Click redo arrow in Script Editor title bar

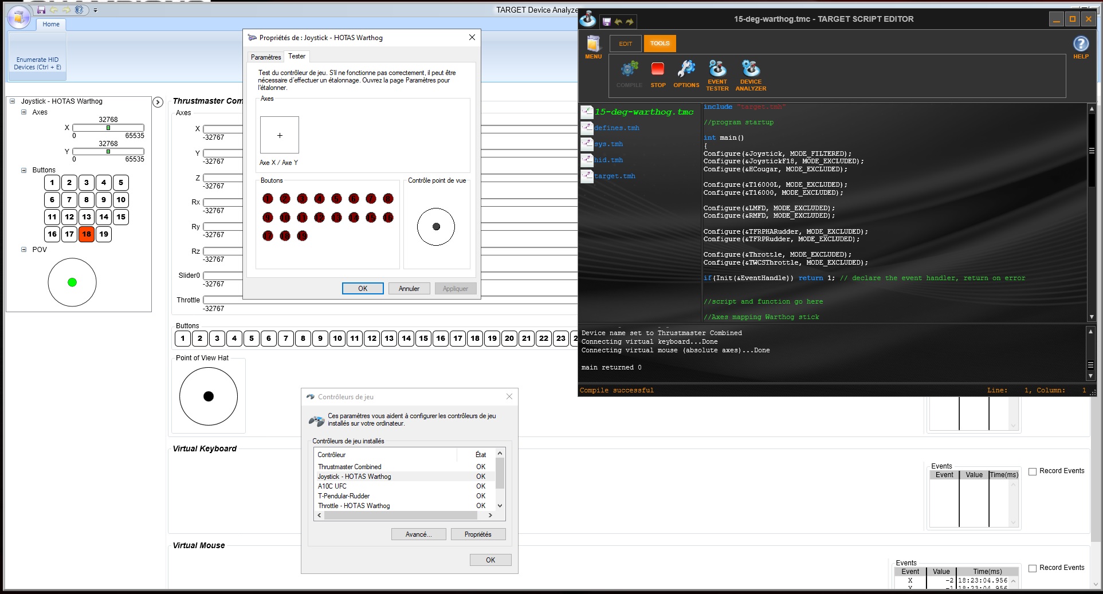point(630,22)
